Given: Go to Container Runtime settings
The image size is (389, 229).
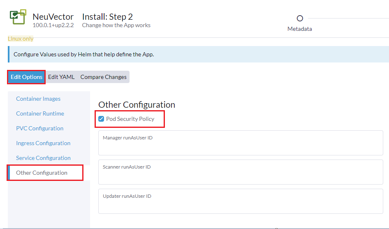Looking at the screenshot, I should click(x=40, y=113).
